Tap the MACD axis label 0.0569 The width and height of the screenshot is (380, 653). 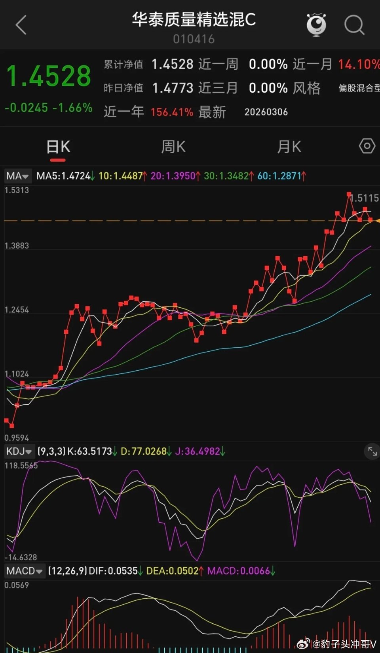(x=17, y=585)
